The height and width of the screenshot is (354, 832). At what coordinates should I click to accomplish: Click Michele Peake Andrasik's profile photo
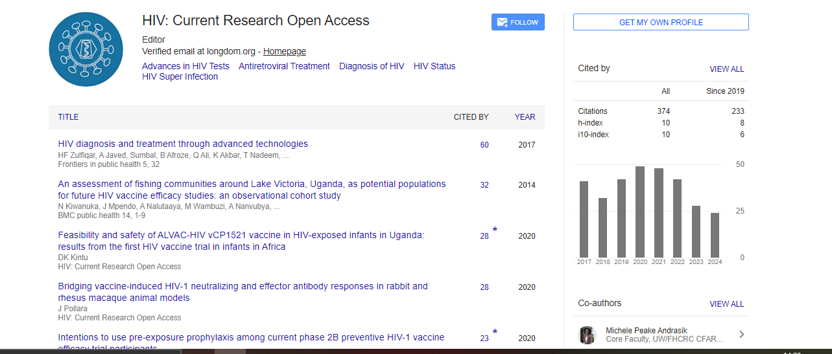[x=588, y=335]
